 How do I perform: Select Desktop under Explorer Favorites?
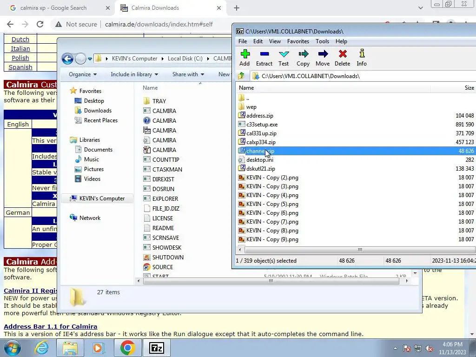(94, 101)
